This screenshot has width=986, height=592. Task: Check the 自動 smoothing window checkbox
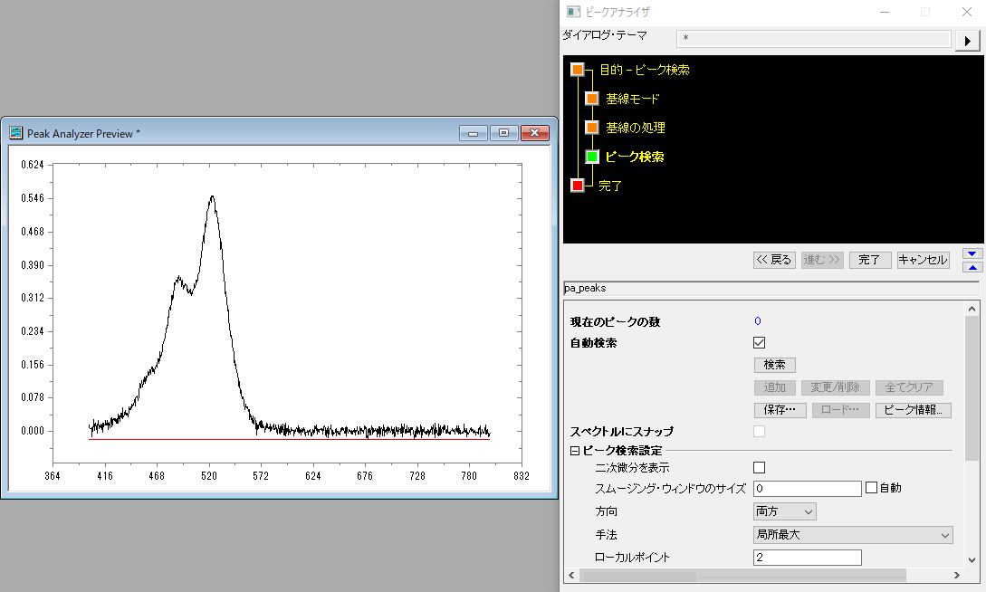click(x=872, y=488)
